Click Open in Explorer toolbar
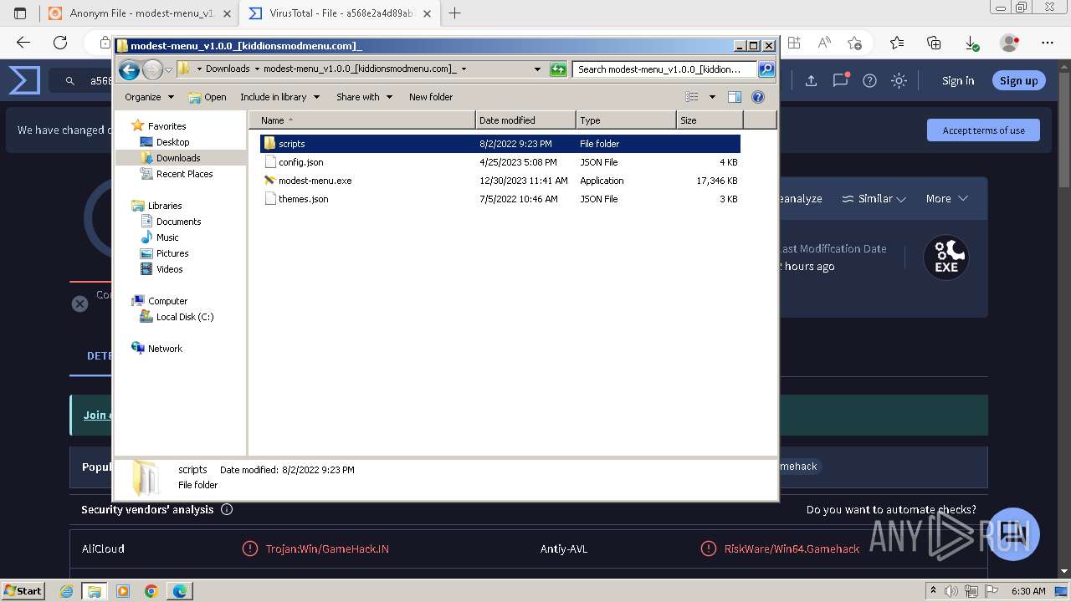 coord(208,97)
